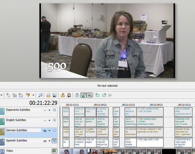This screenshot has height=154, width=195.
Task: Click ruler marker 00:21:28:21
Action: (x=156, y=105)
